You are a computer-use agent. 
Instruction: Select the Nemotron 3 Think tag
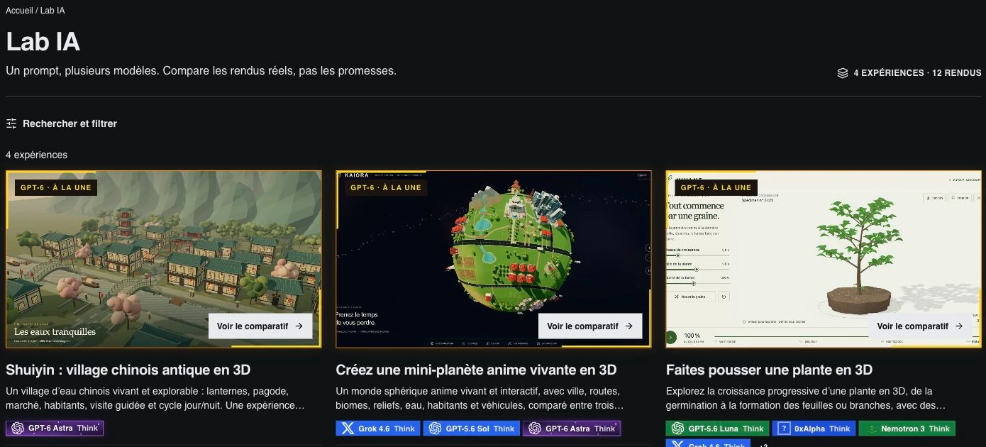tap(907, 429)
